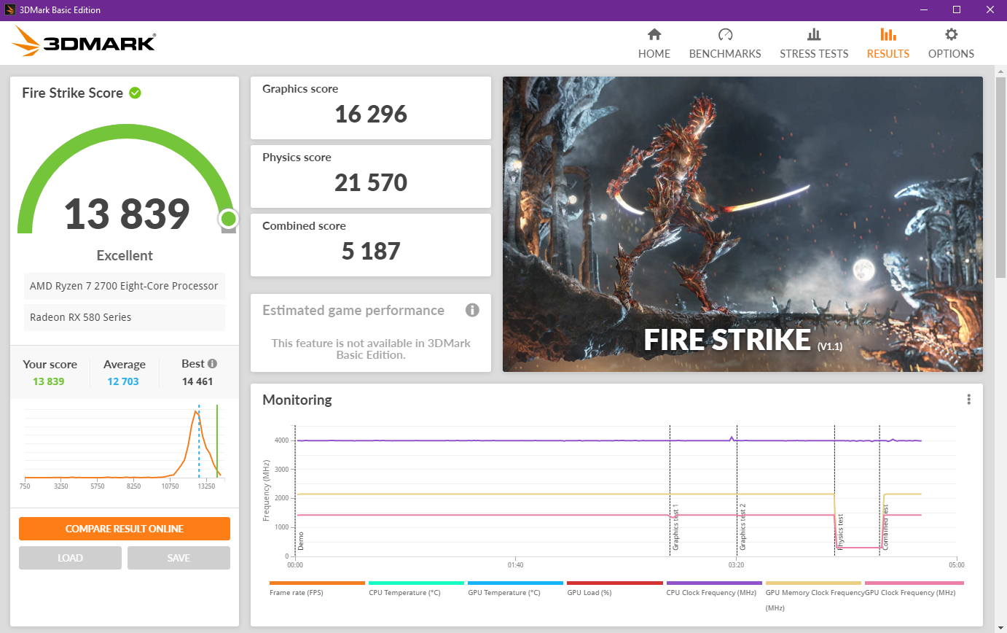Click the Combined test chart marker
The image size is (1007, 633).
point(885,527)
